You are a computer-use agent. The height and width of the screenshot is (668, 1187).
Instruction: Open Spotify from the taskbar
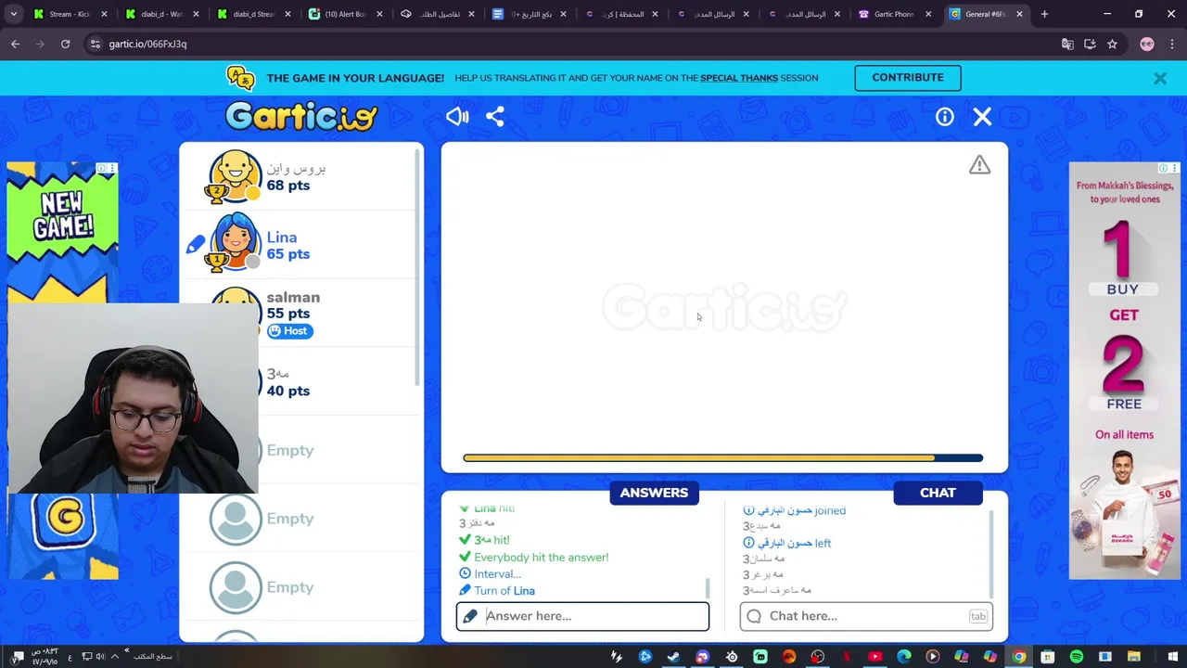click(1076, 657)
